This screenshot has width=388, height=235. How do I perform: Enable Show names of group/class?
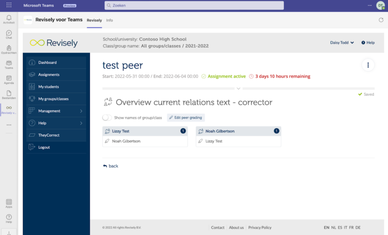[107, 117]
